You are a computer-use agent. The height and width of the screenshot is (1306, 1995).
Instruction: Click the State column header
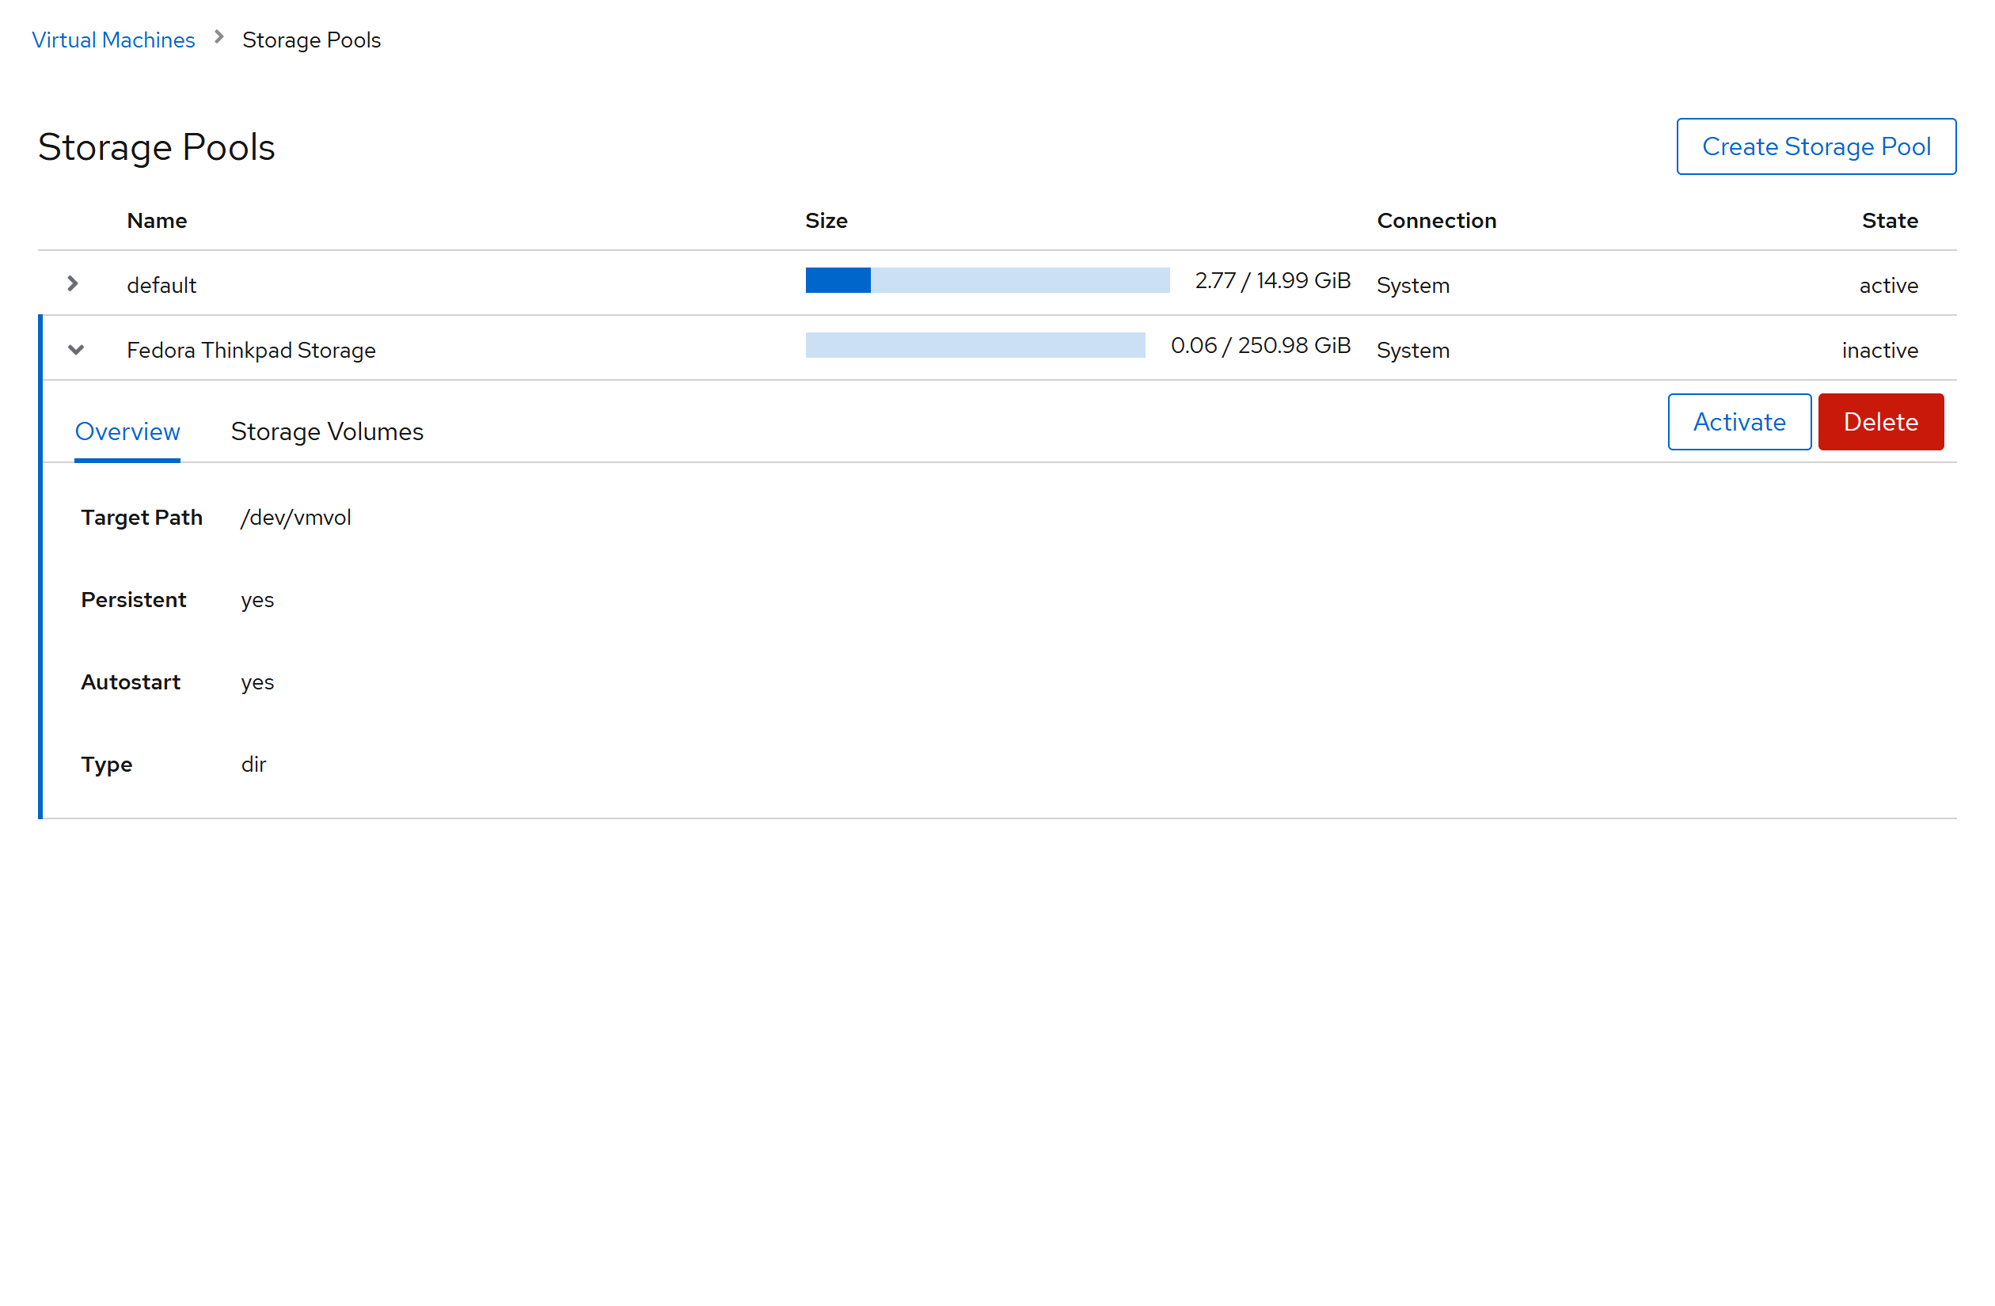[1889, 221]
